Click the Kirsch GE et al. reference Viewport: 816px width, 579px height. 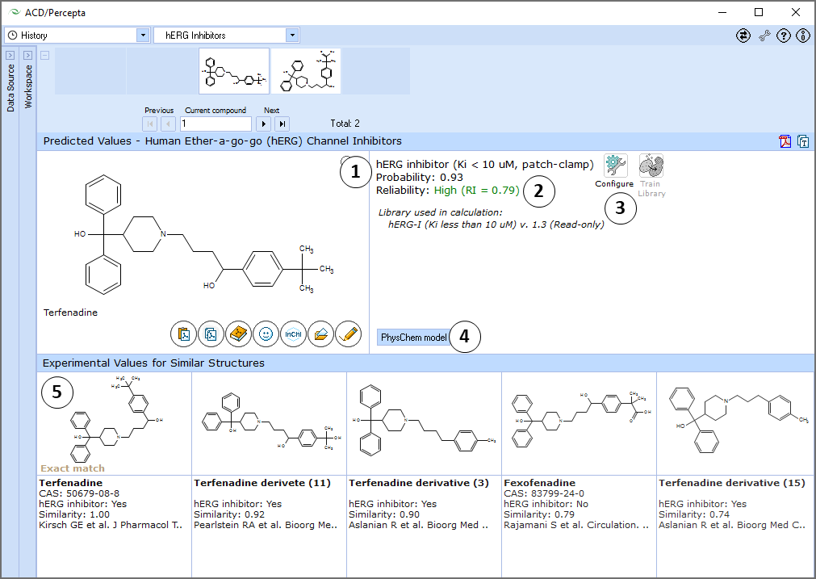(x=111, y=525)
